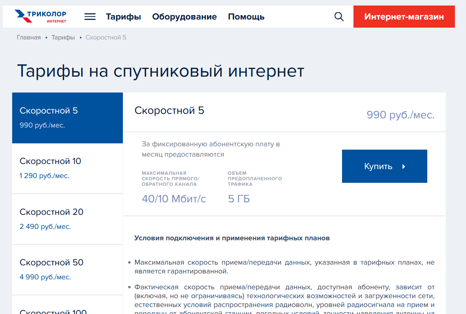The image size is (466, 314).
Task: Open the Оборудование menu item
Action: 184,17
